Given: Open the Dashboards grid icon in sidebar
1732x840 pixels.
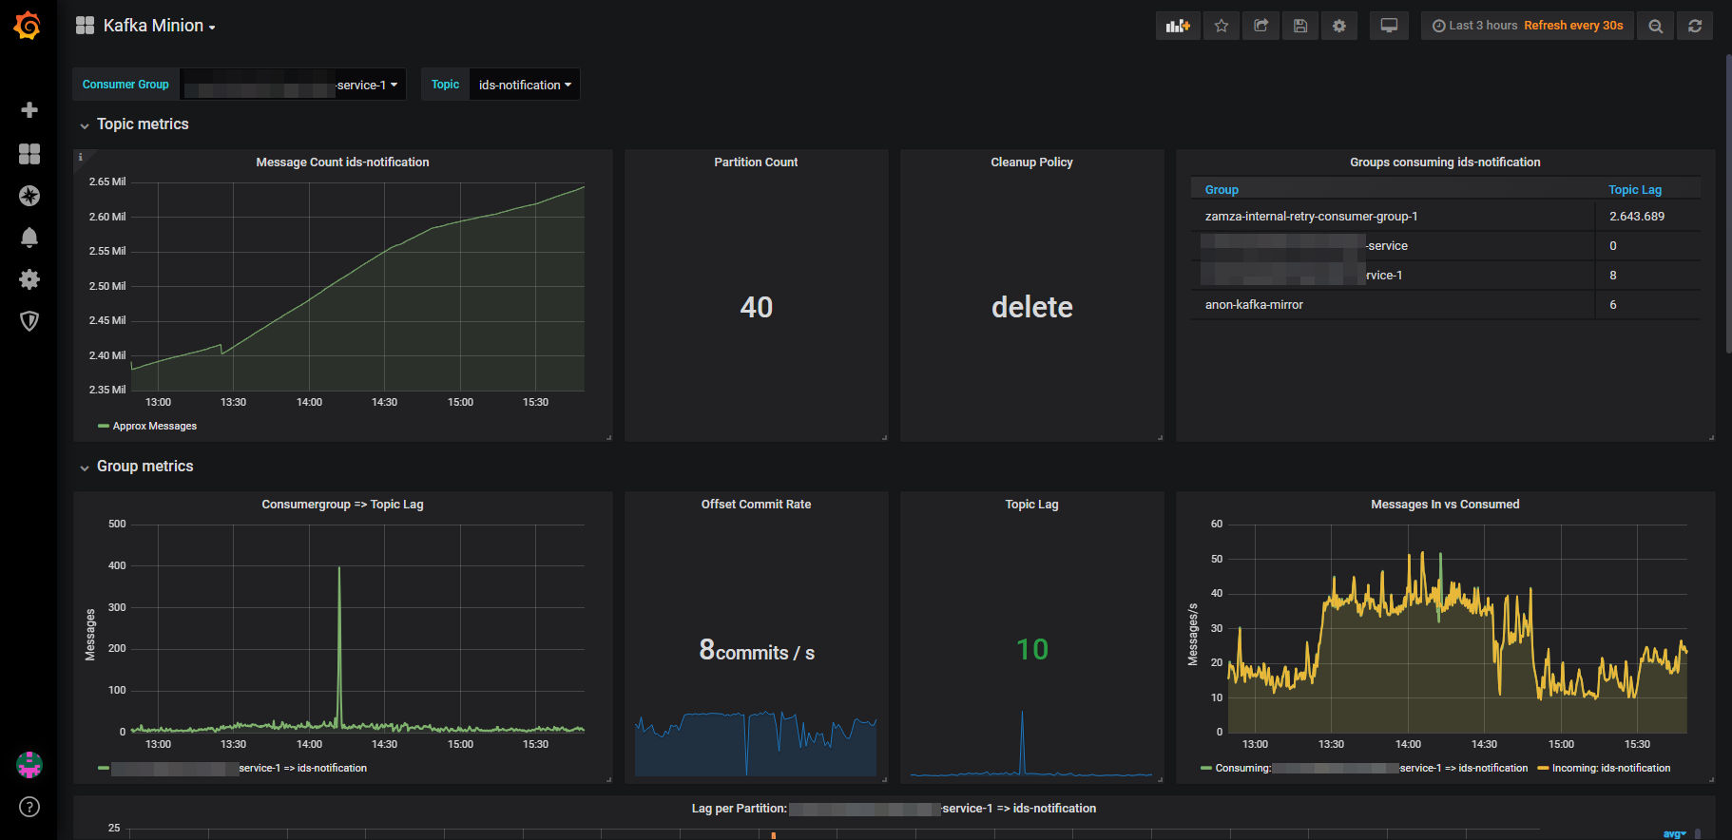Looking at the screenshot, I should click(x=29, y=154).
